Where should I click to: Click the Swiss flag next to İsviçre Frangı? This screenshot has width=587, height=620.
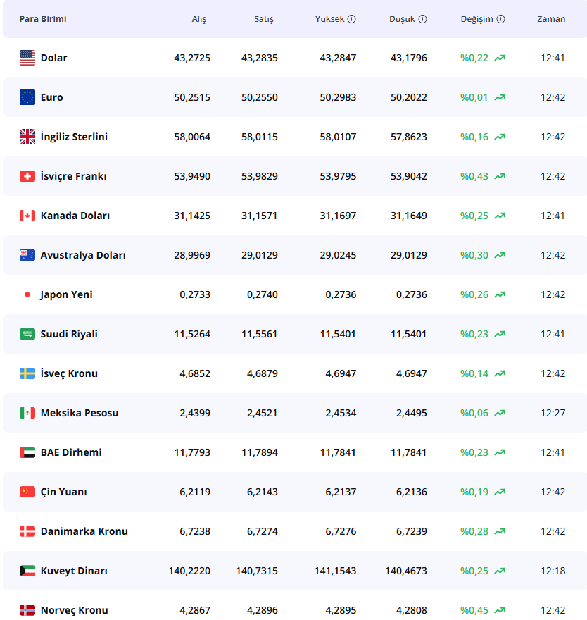[x=27, y=176]
